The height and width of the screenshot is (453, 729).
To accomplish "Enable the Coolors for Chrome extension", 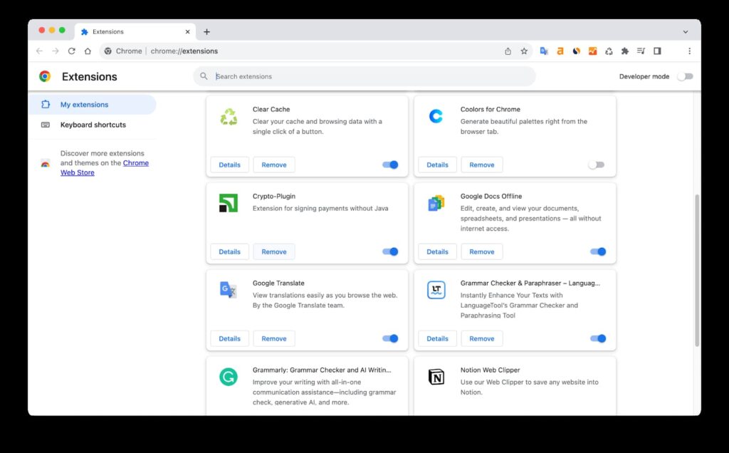I will click(596, 165).
